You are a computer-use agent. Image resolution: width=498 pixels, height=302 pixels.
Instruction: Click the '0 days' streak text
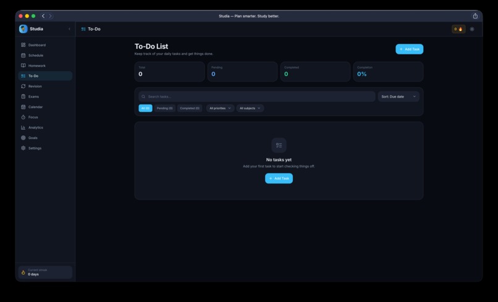33,274
